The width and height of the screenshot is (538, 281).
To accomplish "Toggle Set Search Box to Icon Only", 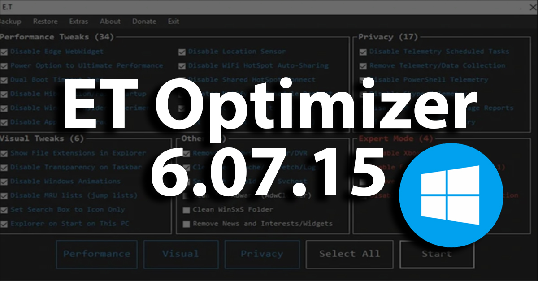I will pyautogui.click(x=4, y=210).
